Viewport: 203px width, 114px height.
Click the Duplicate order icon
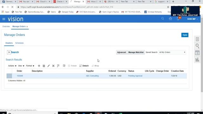pyautogui.click(x=44, y=66)
